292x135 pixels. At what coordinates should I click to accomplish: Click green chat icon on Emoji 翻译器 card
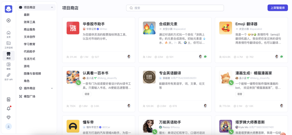281,57
